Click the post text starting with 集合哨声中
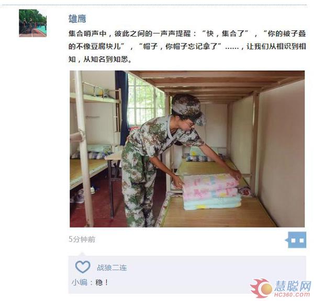314x301 pixels. (187, 46)
